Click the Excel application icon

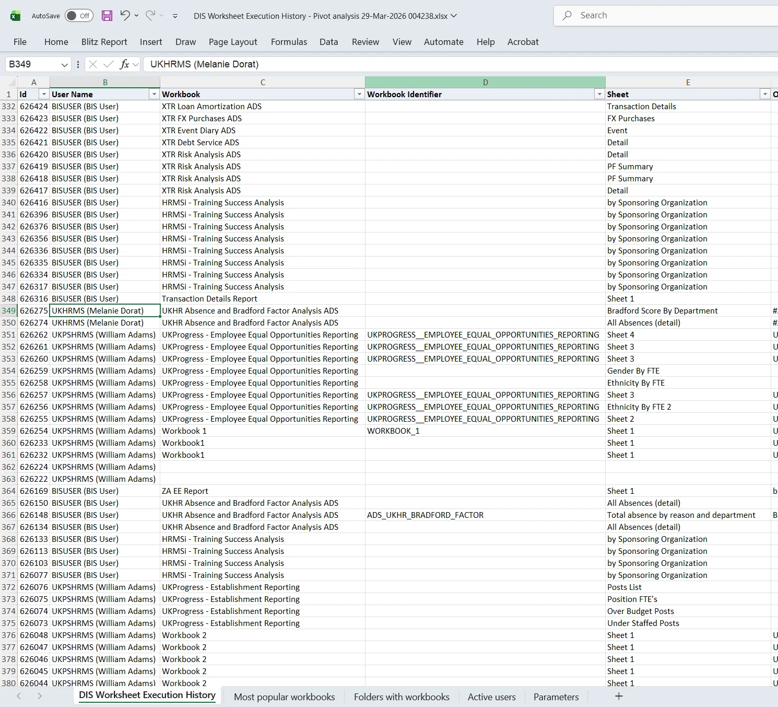coord(16,16)
